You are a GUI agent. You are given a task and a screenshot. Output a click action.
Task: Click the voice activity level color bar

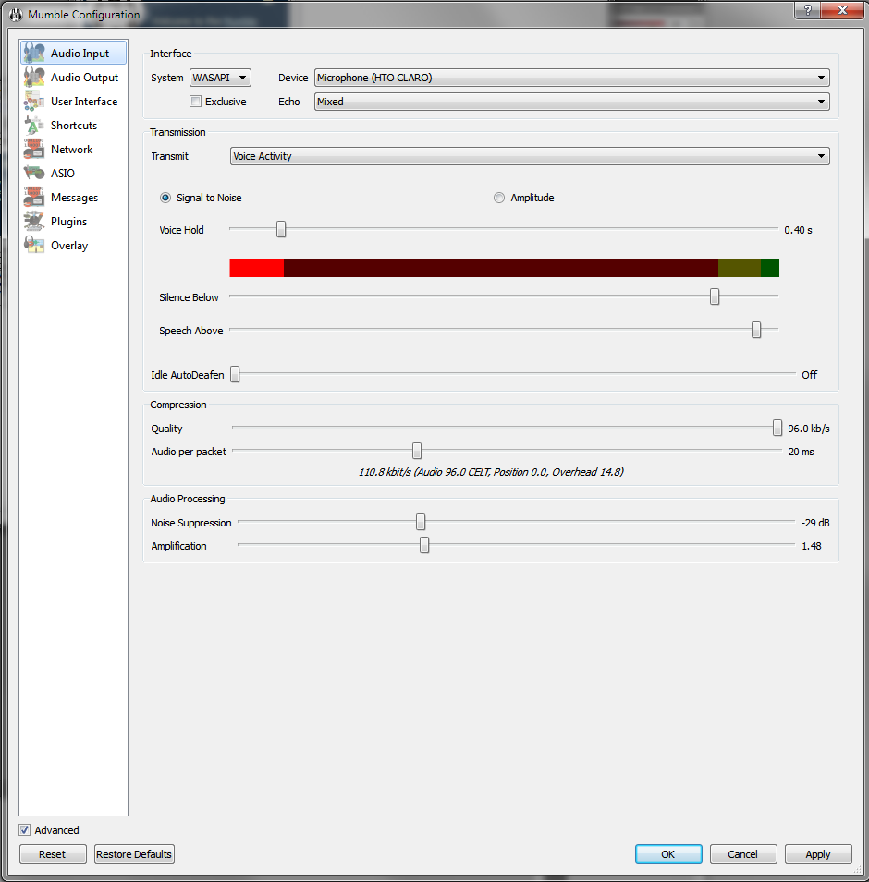504,268
